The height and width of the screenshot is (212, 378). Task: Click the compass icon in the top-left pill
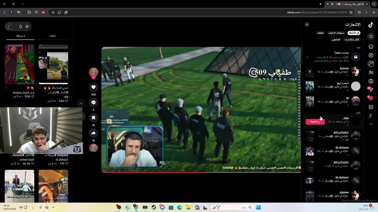[x=27, y=26]
